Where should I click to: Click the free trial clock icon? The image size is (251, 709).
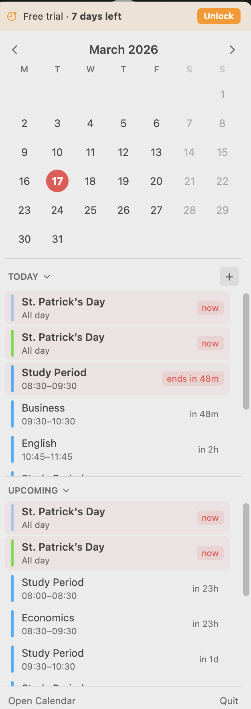click(12, 16)
